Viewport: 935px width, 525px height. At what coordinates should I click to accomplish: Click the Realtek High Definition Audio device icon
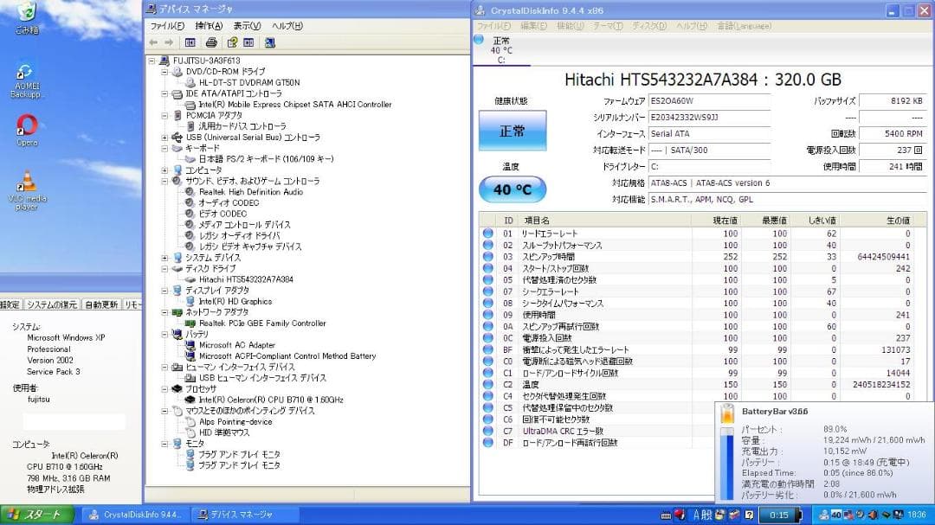click(190, 192)
